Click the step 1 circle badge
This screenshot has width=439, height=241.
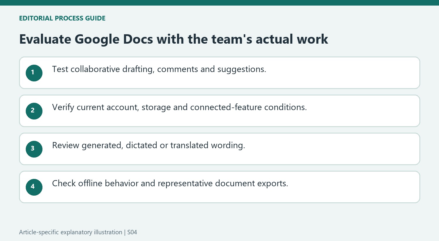point(34,73)
